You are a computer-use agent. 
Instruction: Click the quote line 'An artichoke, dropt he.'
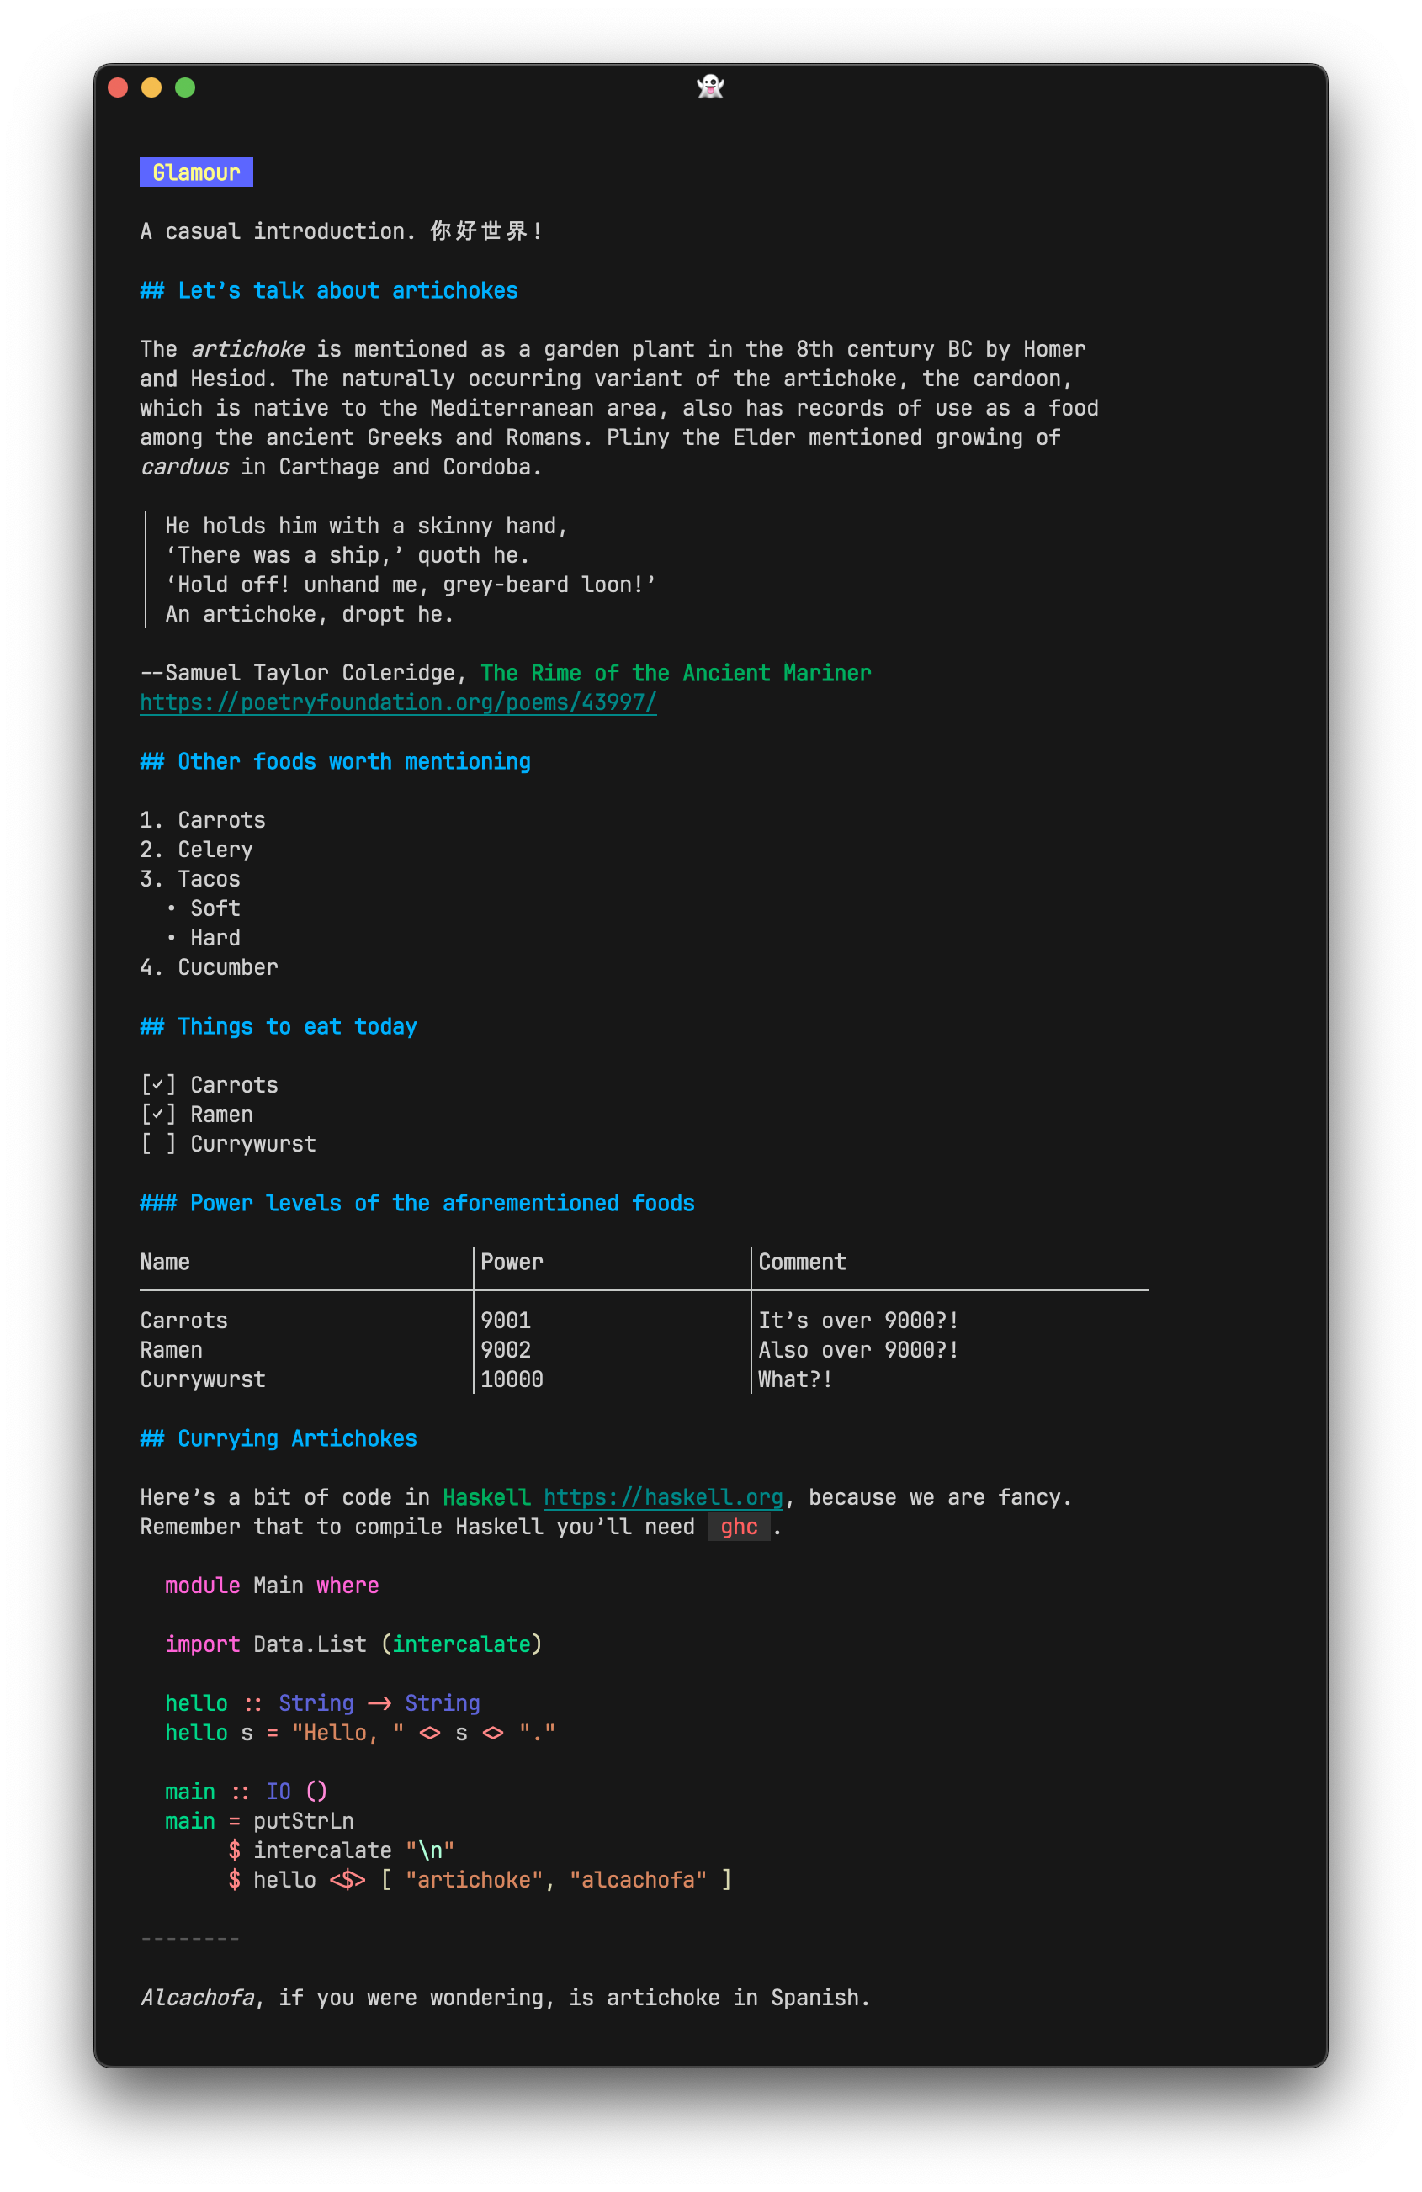pyautogui.click(x=310, y=614)
